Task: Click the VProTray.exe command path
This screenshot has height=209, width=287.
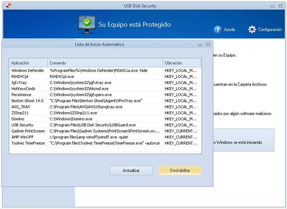Action: tap(96, 101)
